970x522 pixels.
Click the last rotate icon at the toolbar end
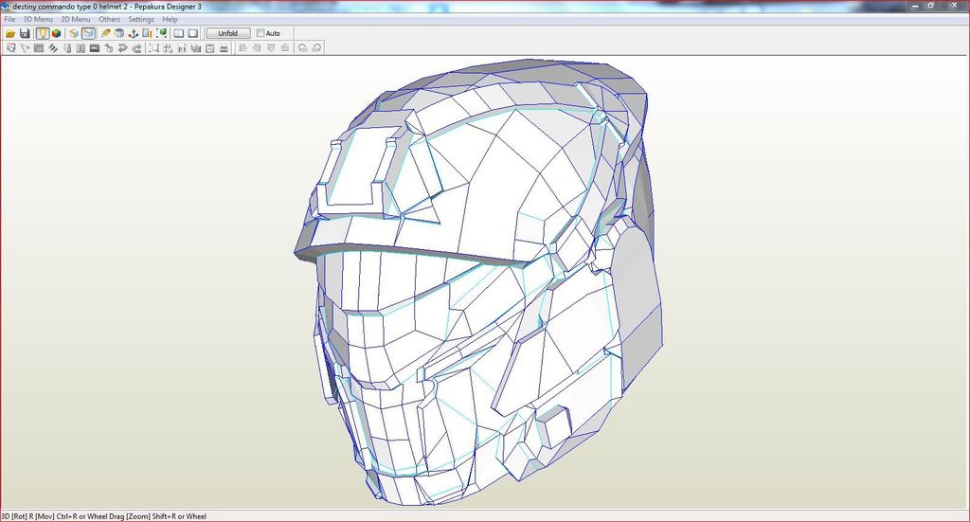[x=316, y=47]
